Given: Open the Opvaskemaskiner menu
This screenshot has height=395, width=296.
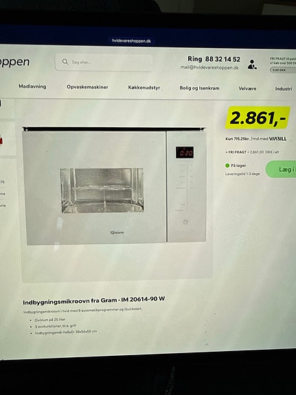Looking at the screenshot, I should tap(87, 87).
